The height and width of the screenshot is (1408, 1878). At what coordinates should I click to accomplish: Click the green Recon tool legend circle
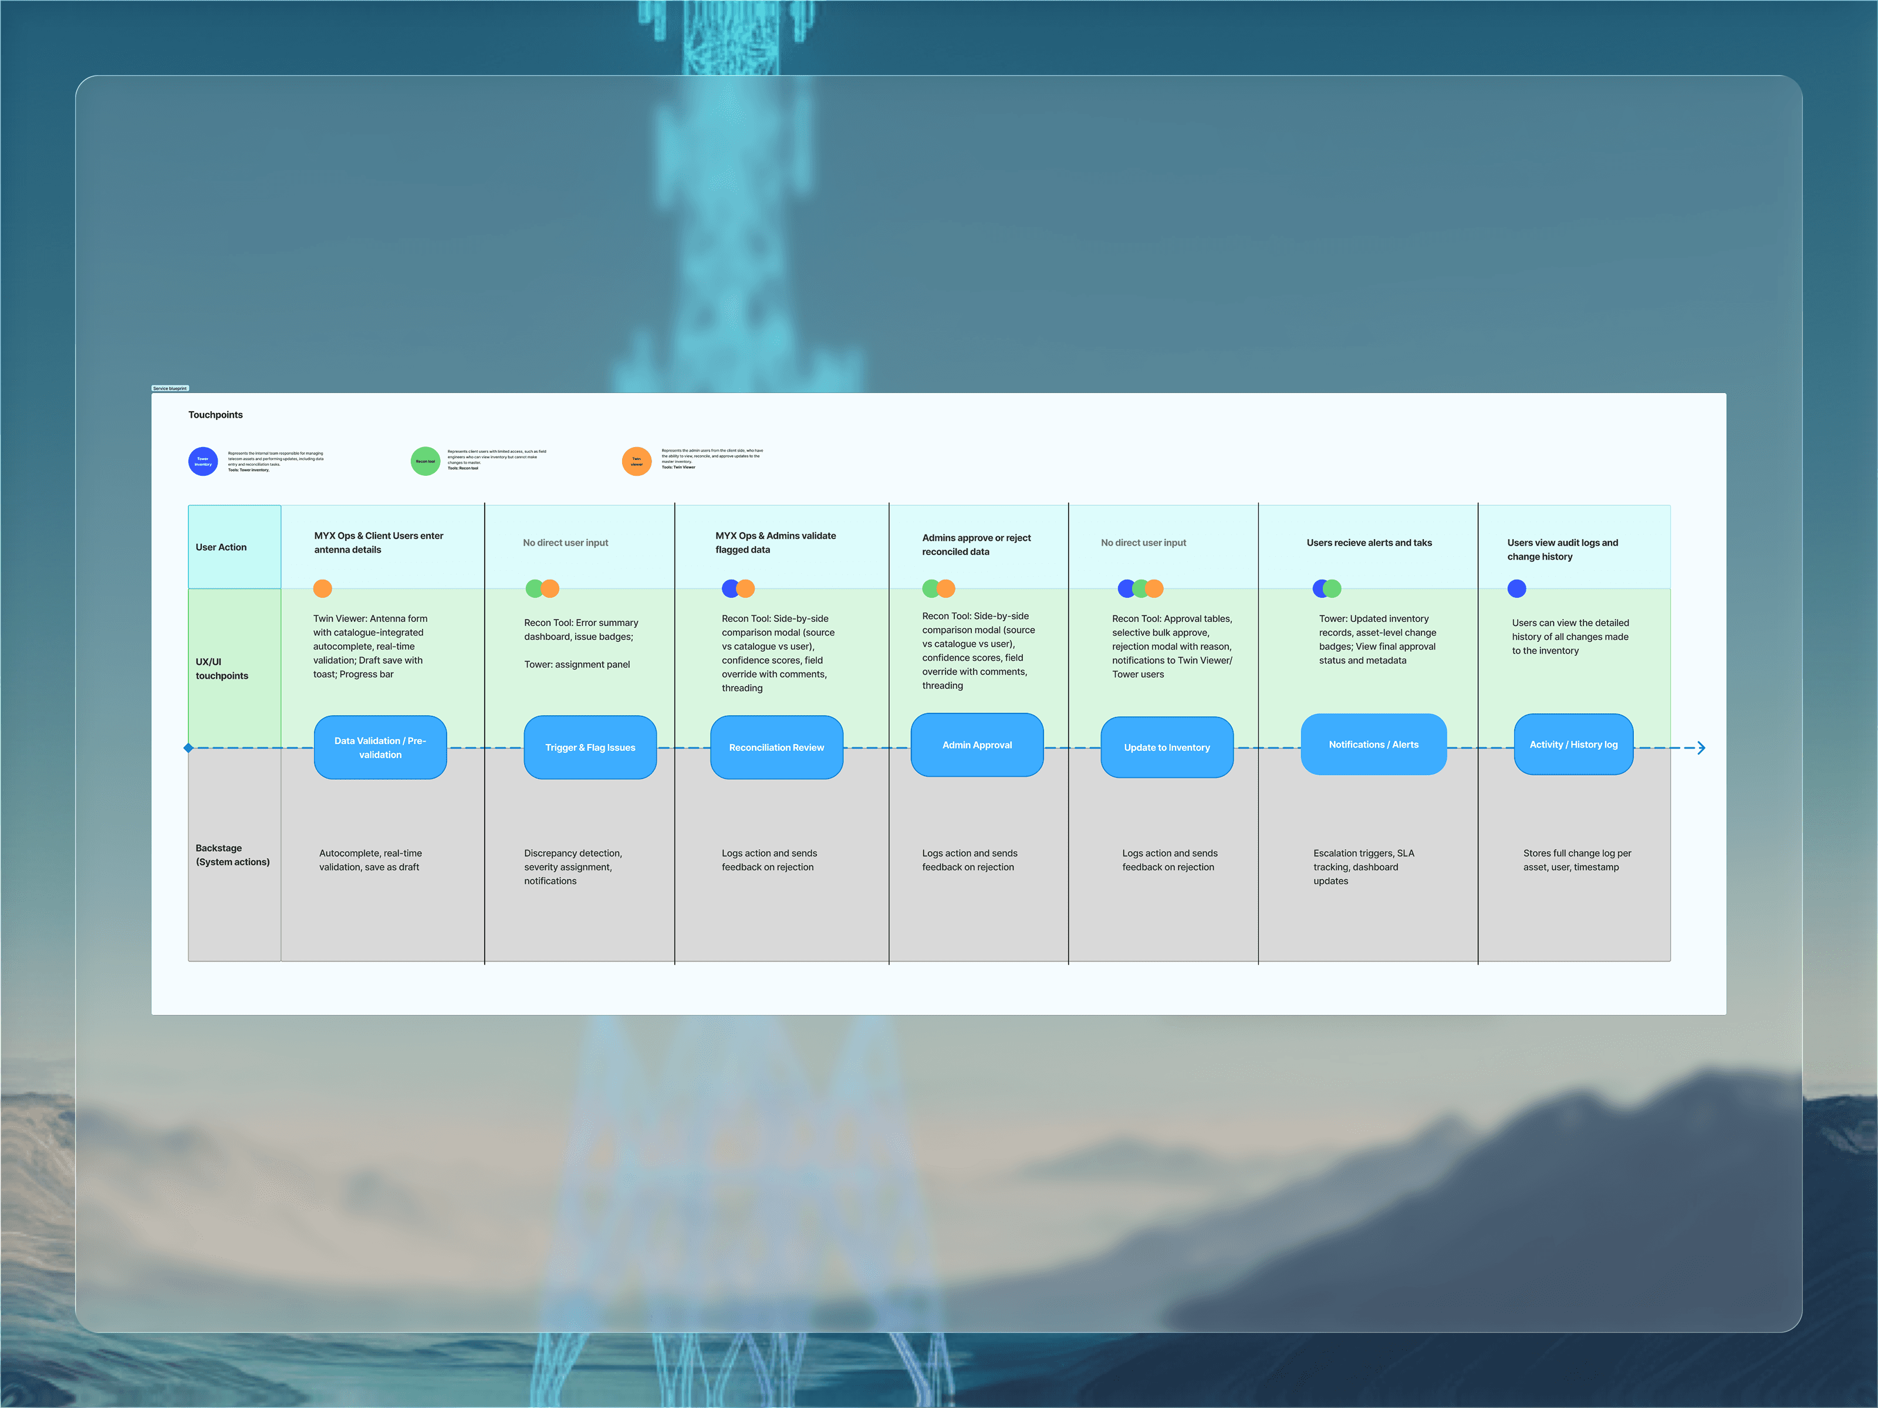pos(425,461)
